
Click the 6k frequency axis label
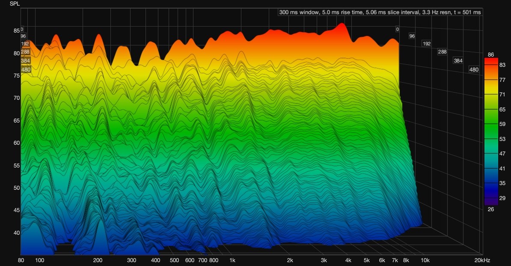pyautogui.click(x=382, y=260)
